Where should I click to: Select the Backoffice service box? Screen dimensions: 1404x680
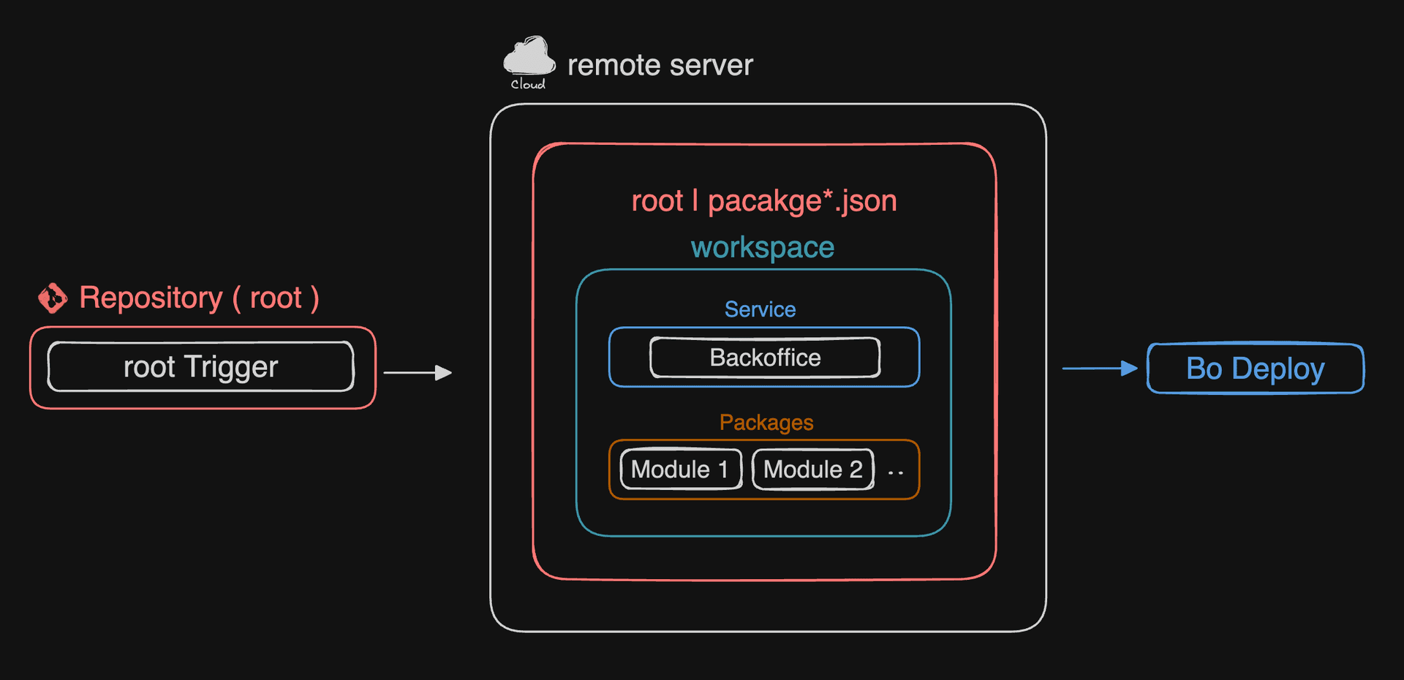pos(765,358)
